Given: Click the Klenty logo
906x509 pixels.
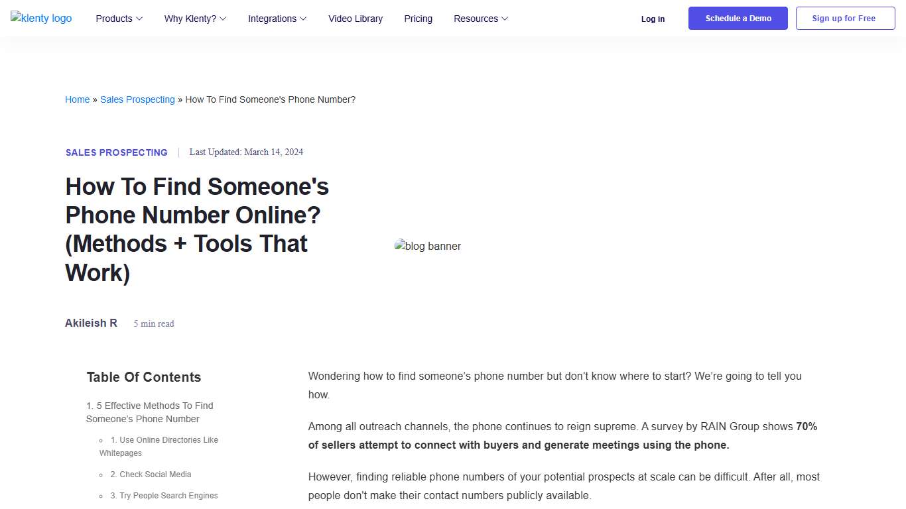Looking at the screenshot, I should [40, 18].
